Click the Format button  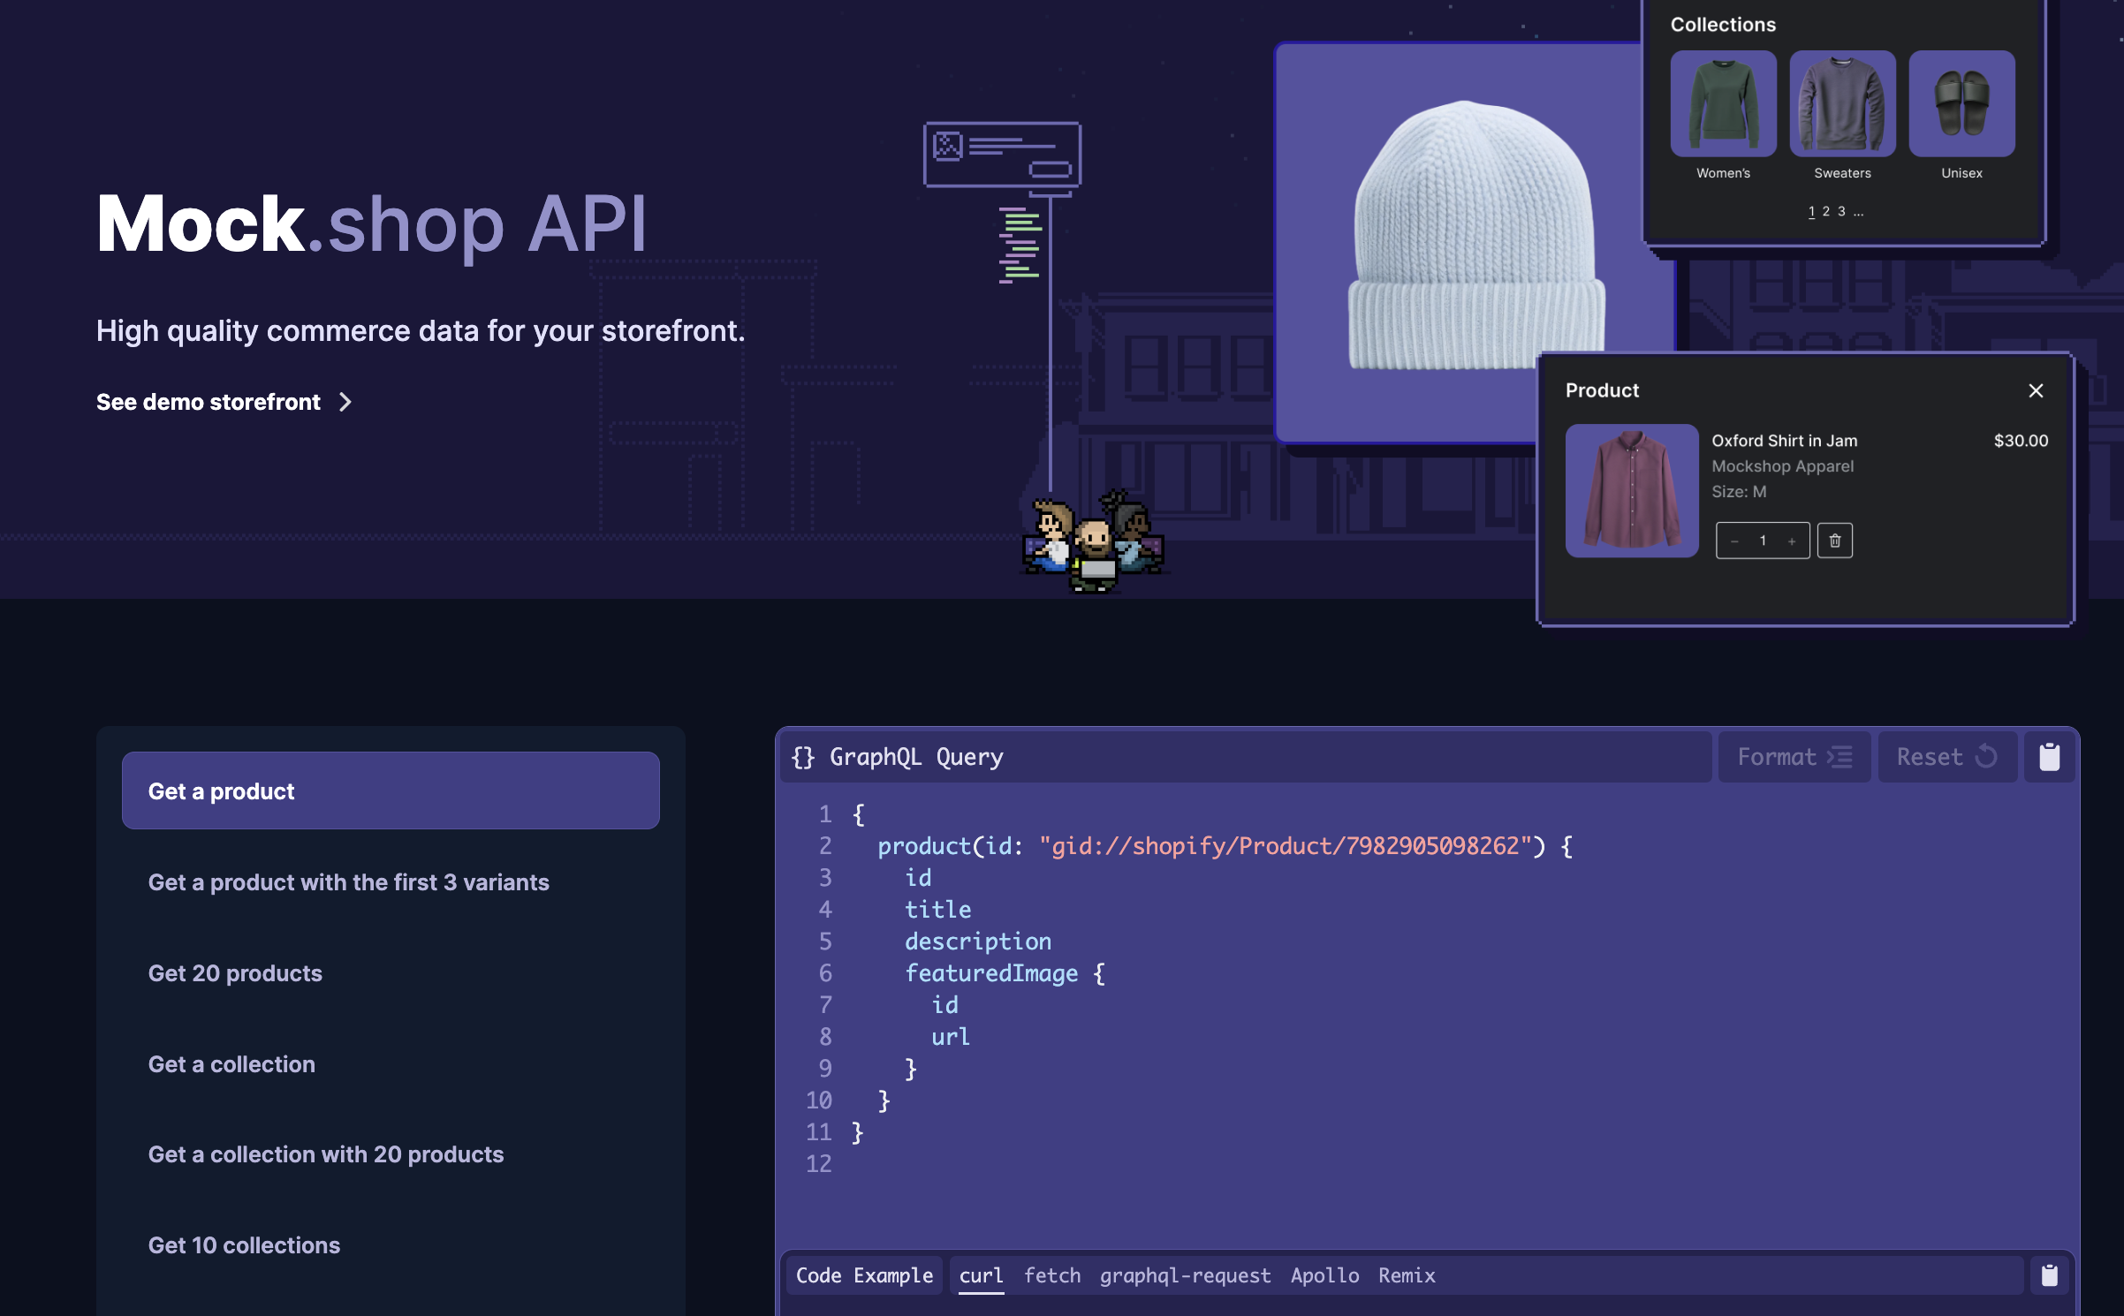tap(1794, 757)
